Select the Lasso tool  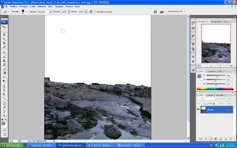(x=4, y=35)
